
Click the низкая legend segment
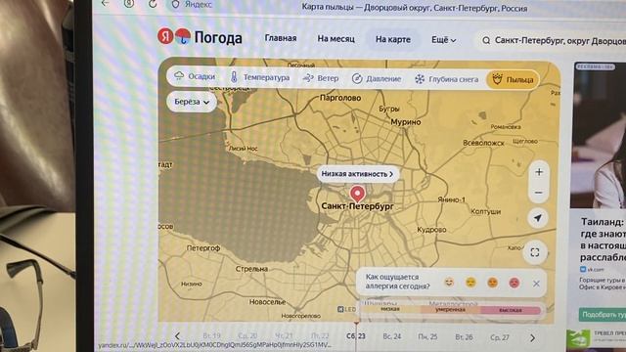[390, 309]
